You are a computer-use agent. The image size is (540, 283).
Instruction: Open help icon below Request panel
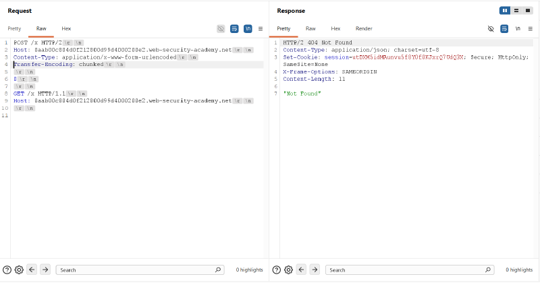tap(7, 270)
